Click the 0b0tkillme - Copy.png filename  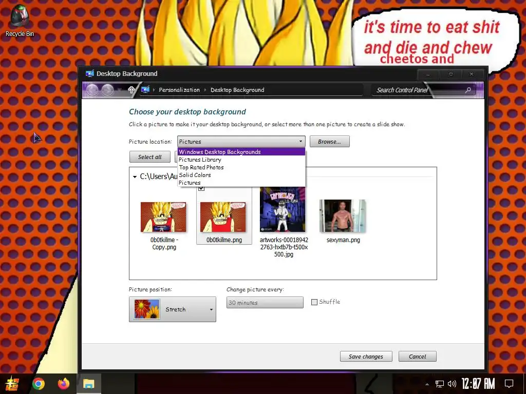click(164, 244)
